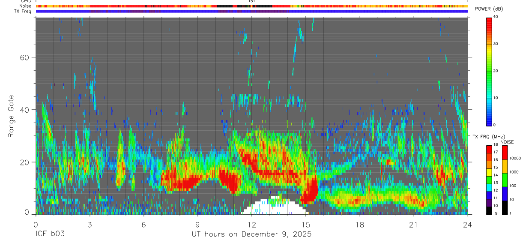Viewport: 526px width, 243px height.
Task: Click the green middle of POWER colorbar
Action: coord(489,71)
